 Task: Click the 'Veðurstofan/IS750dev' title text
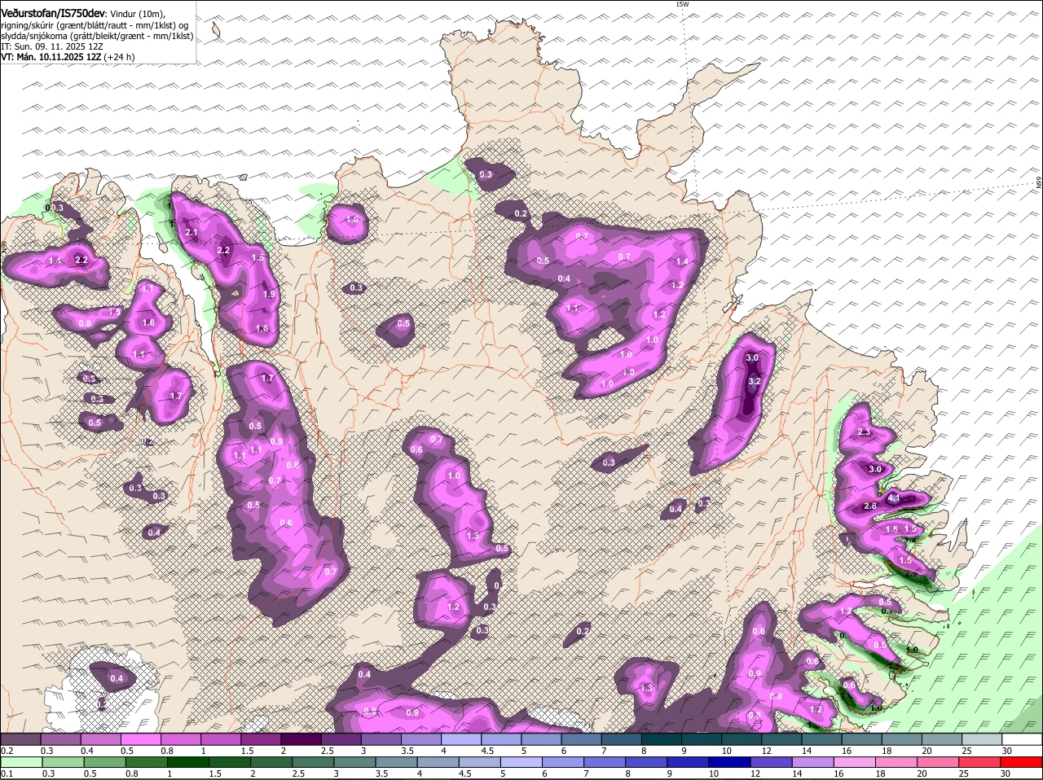[x=53, y=13]
